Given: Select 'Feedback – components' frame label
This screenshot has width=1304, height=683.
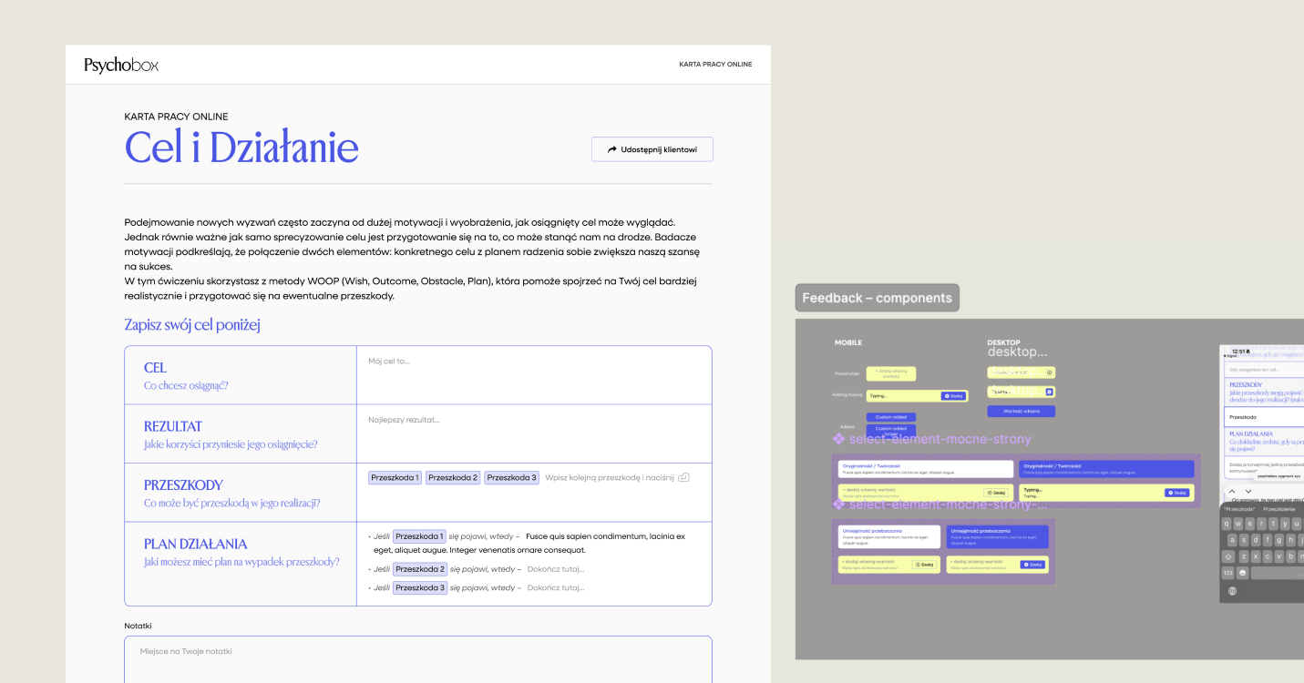Looking at the screenshot, I should [x=878, y=298].
